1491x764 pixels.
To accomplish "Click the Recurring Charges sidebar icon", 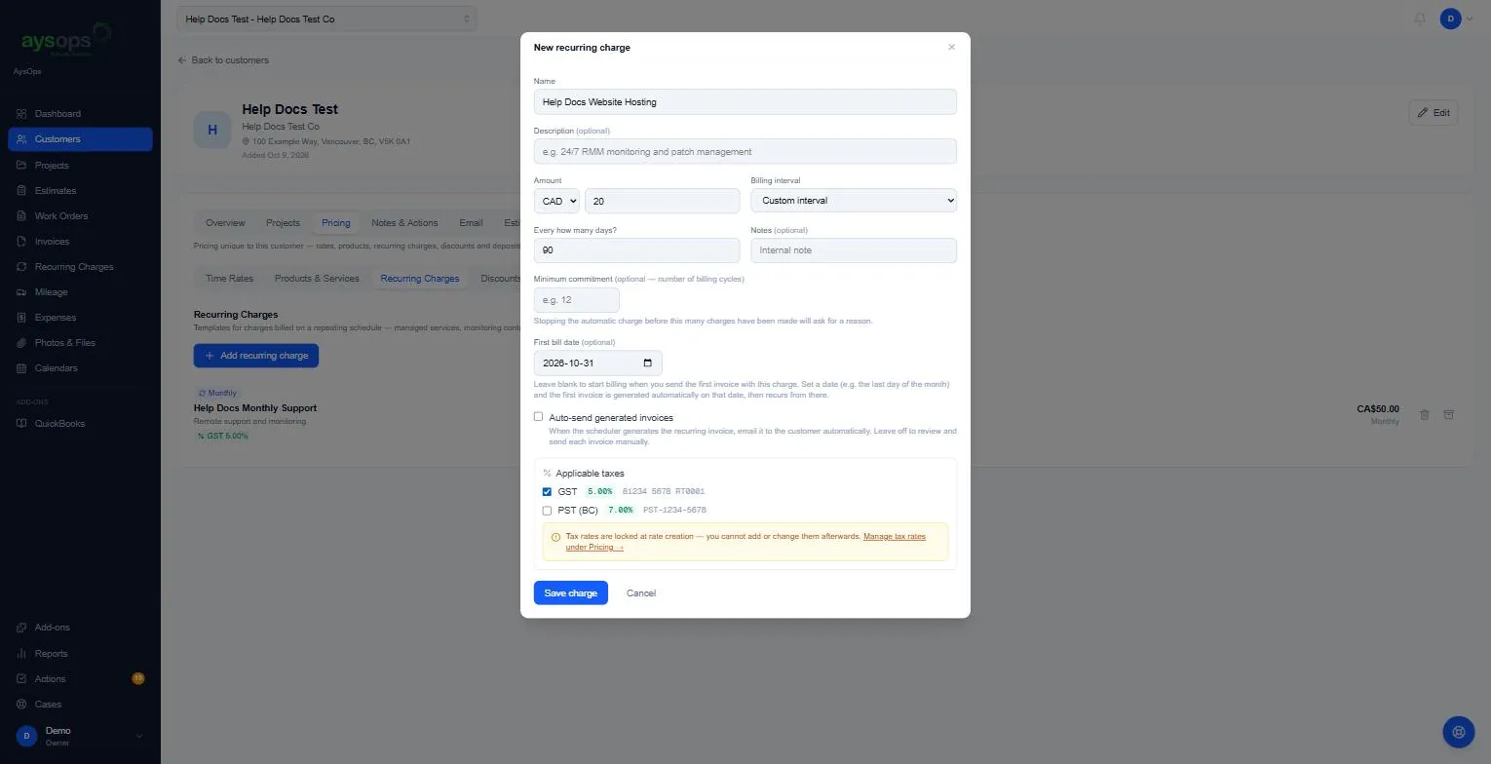I will click(21, 266).
